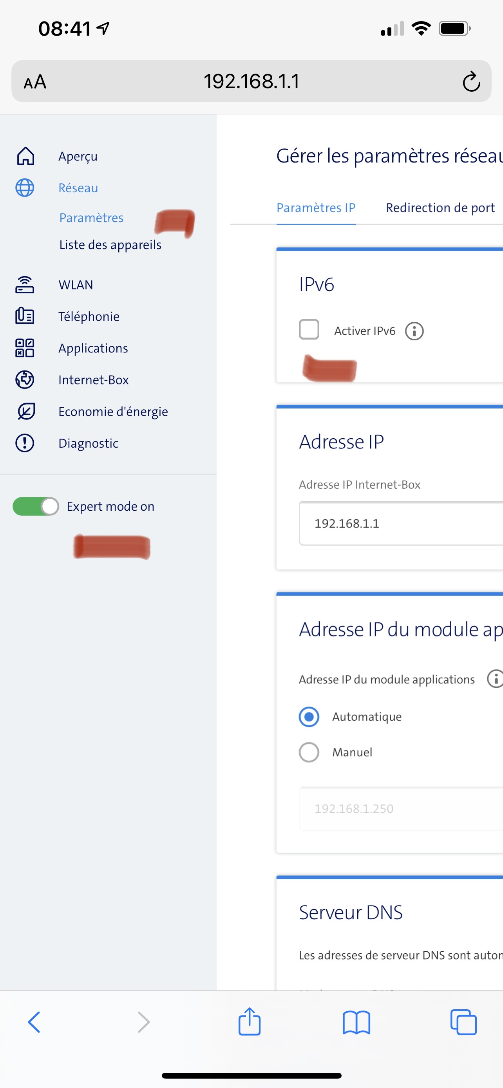Switch to the Redirection de port tab

tap(440, 208)
